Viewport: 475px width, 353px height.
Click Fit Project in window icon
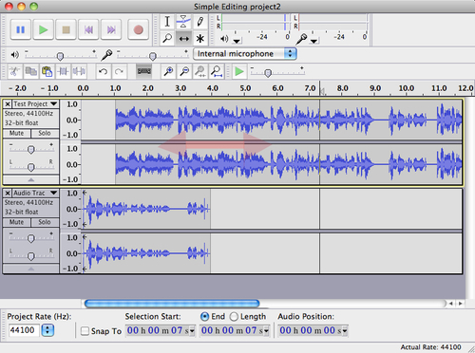tap(217, 71)
